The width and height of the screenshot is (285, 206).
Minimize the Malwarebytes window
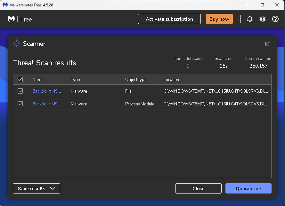(x=248, y=5)
